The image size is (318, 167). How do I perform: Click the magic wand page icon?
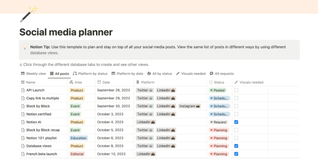[x=29, y=14]
